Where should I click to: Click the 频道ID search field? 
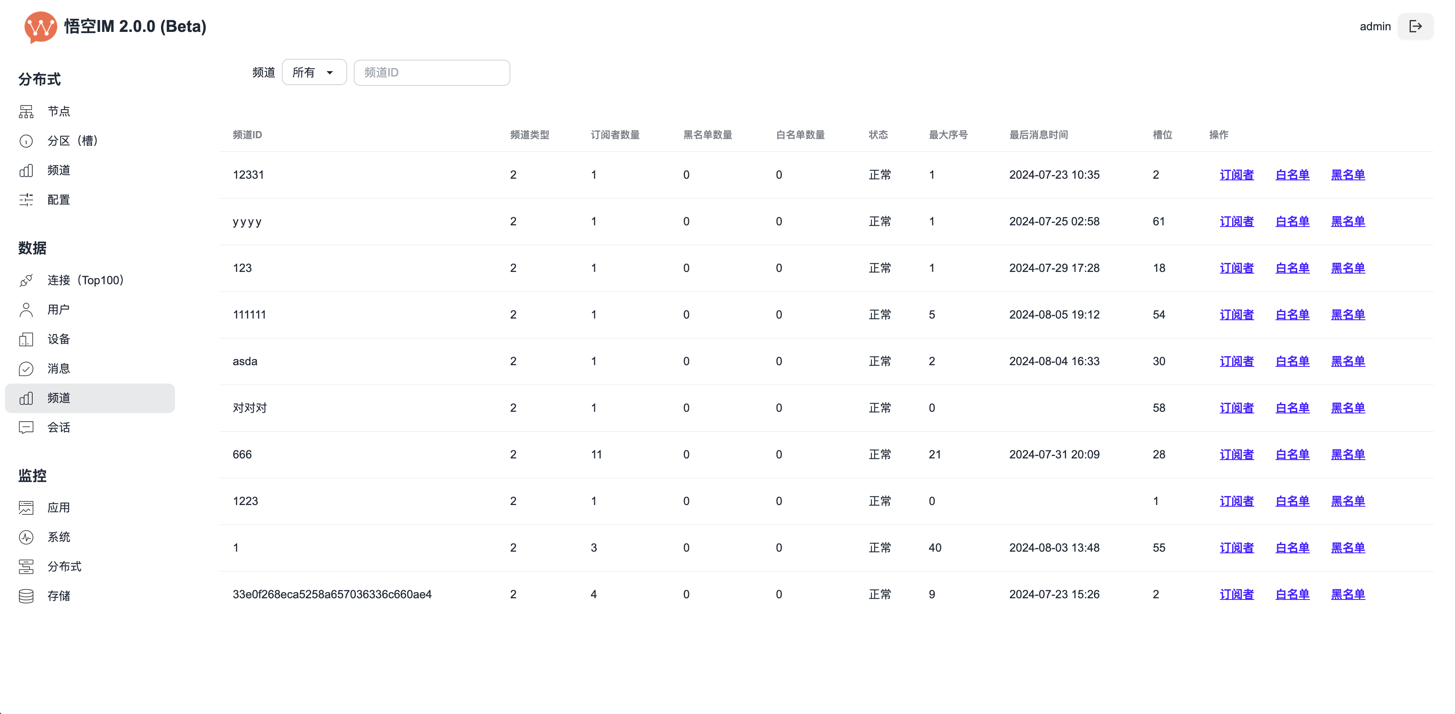pos(431,72)
